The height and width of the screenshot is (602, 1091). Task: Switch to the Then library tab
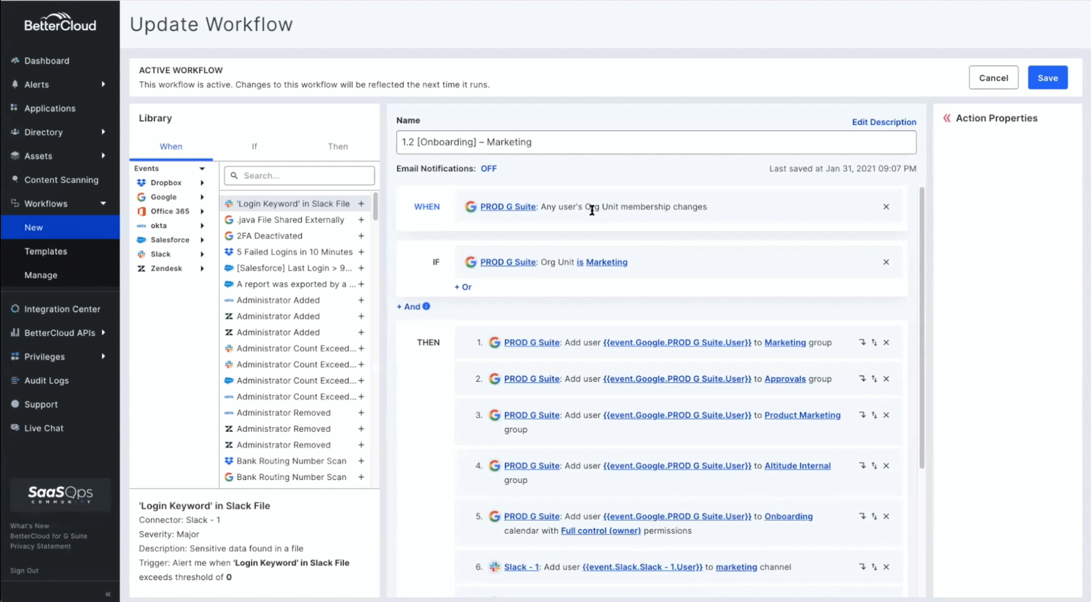[338, 147]
